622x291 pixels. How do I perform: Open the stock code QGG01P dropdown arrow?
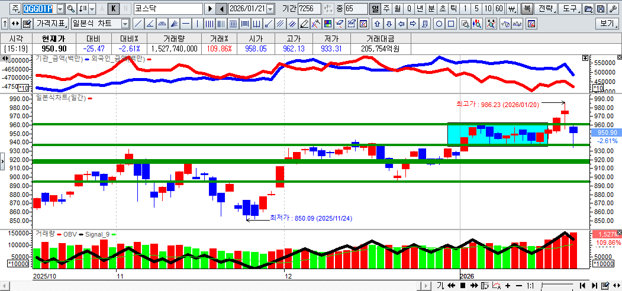(x=60, y=9)
